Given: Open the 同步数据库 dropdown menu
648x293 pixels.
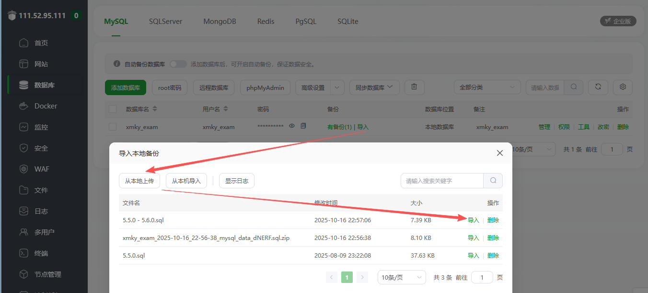Looking at the screenshot, I should pyautogui.click(x=374, y=87).
